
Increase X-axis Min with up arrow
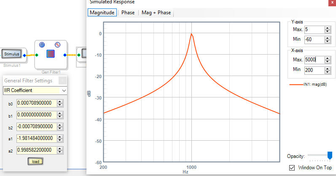pyautogui.click(x=328, y=68)
